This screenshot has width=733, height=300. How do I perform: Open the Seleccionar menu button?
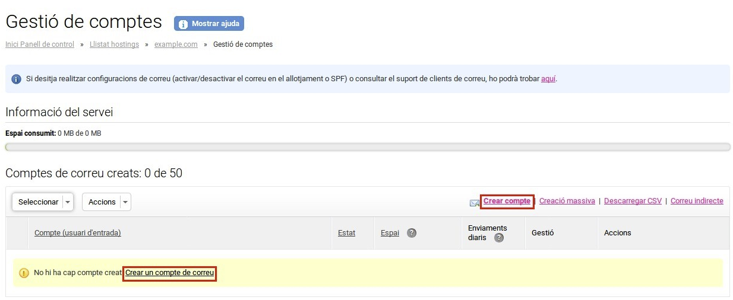(43, 202)
